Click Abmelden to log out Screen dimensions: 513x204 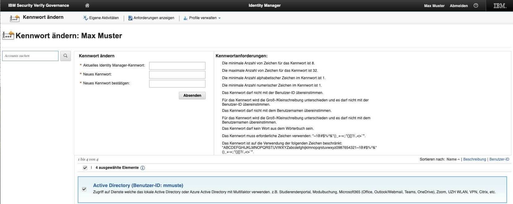tap(459, 6)
